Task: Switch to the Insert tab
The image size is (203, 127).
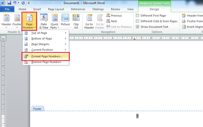Action: tap(37, 9)
